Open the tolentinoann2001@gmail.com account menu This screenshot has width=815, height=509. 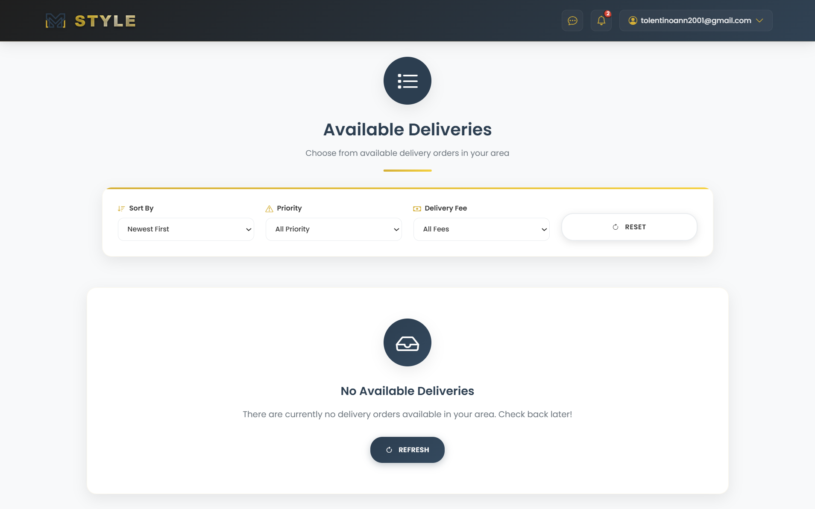(695, 20)
